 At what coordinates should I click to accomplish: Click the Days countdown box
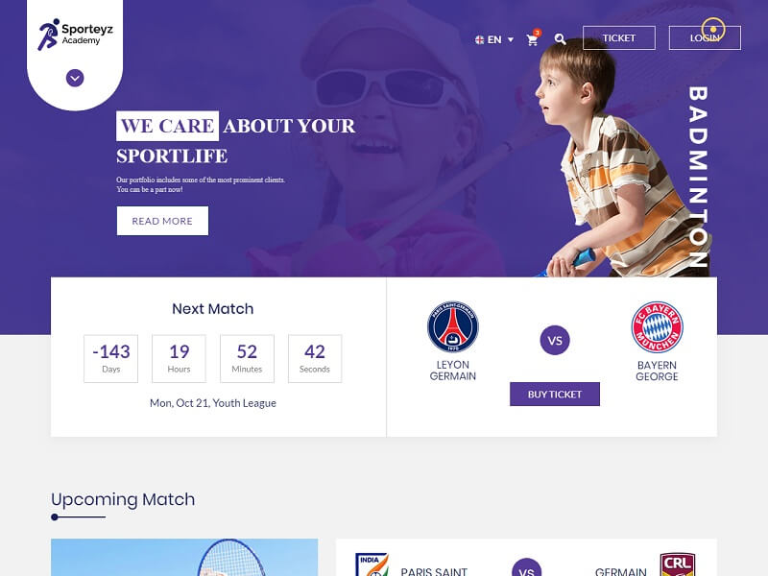[x=110, y=358]
